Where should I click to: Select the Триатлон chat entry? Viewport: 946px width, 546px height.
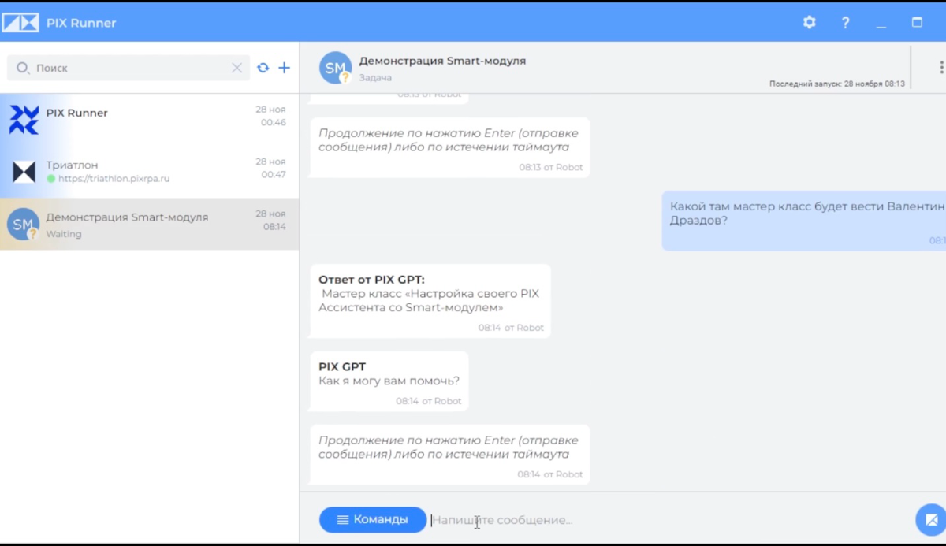pos(150,172)
